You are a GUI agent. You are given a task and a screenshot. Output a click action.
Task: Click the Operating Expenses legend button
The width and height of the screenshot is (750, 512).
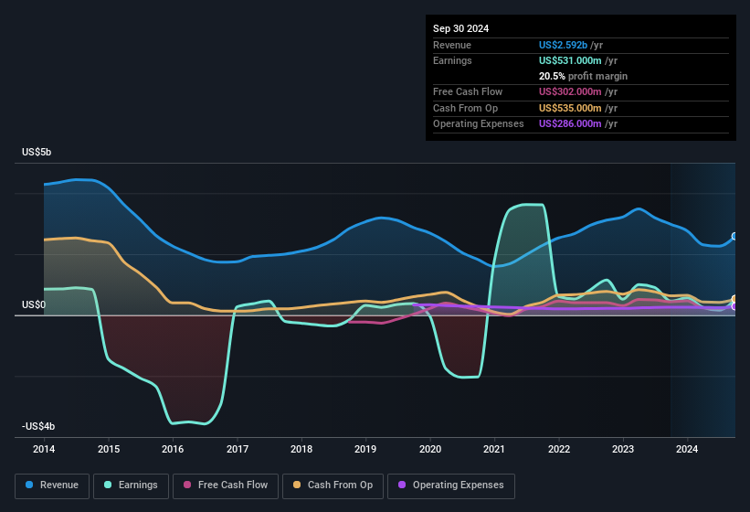[451, 485]
